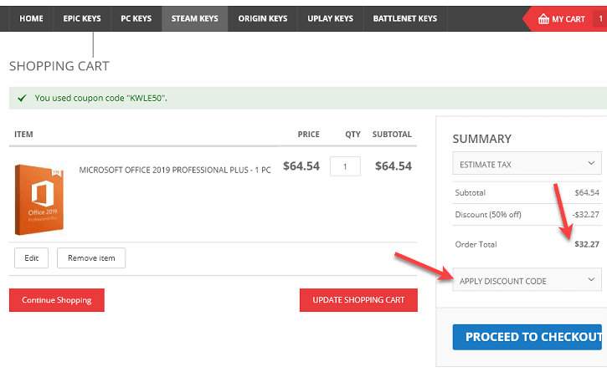Click the SUBTOTAL column header

click(x=392, y=135)
